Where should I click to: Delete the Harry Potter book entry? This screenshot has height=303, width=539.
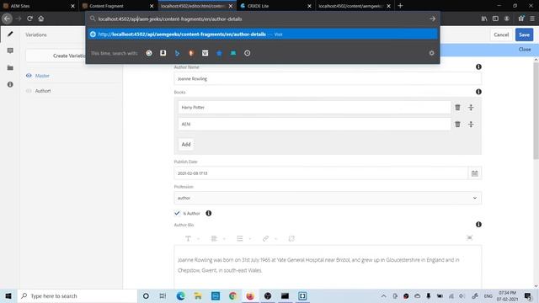pyautogui.click(x=457, y=108)
